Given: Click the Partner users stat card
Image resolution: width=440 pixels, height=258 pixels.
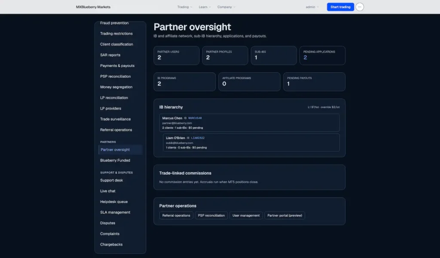Looking at the screenshot, I should click(x=177, y=55).
